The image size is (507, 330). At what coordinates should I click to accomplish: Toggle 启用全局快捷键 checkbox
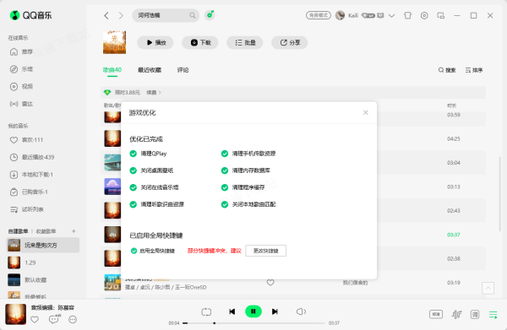(134, 251)
